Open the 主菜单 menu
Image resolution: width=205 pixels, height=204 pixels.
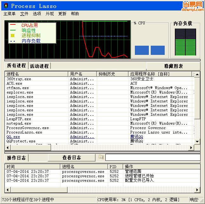tap(10, 14)
